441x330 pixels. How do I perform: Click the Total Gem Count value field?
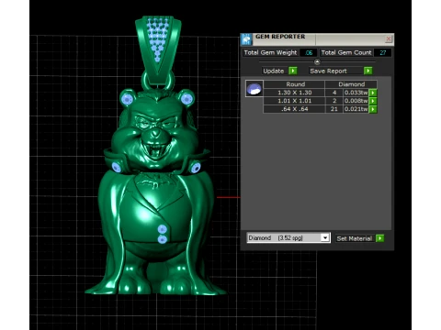pos(382,52)
